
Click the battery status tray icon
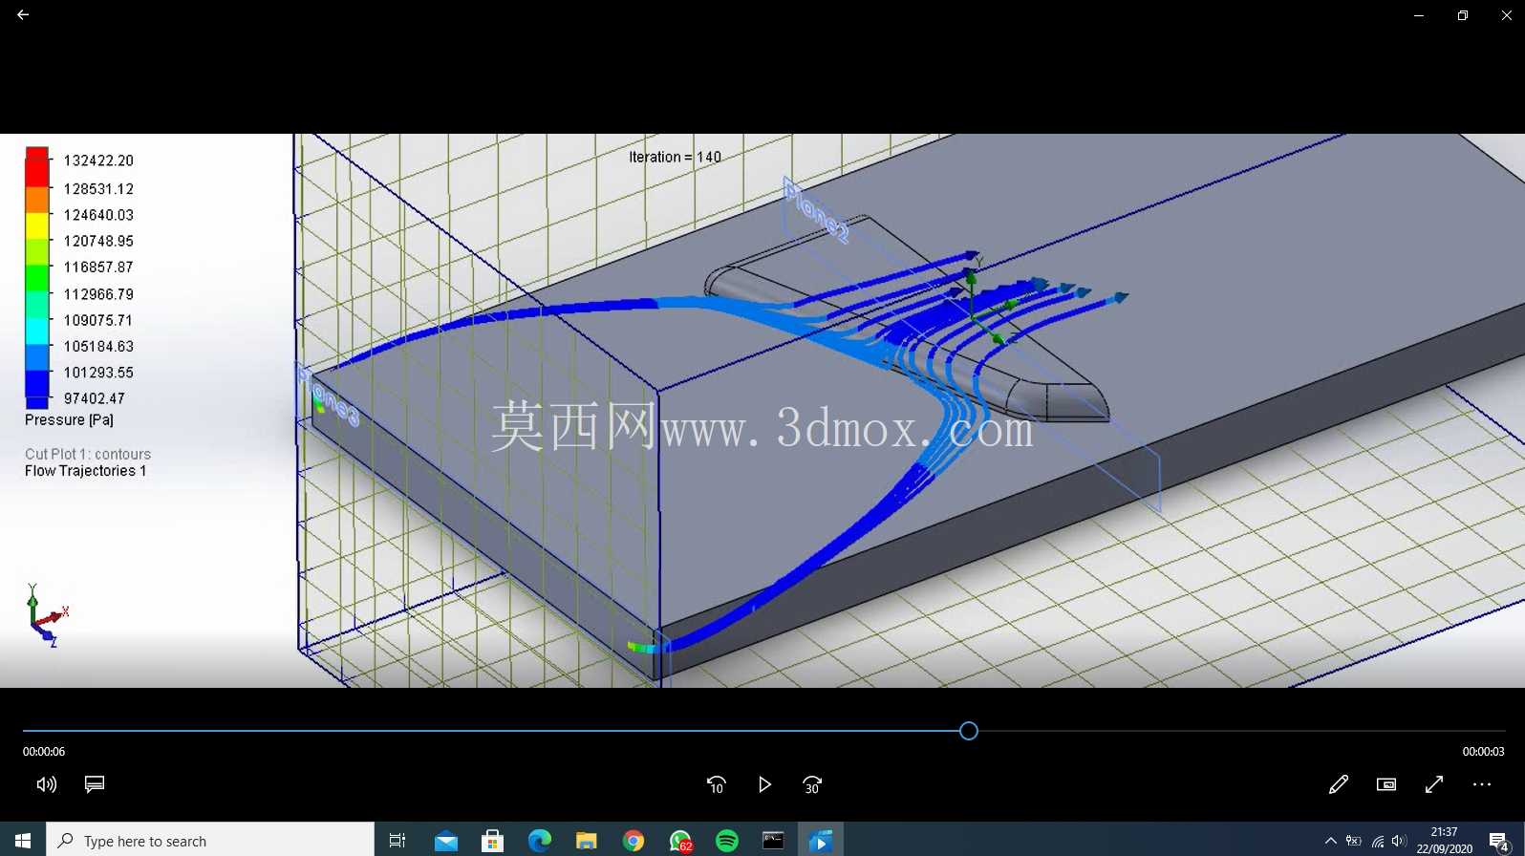tap(1354, 841)
